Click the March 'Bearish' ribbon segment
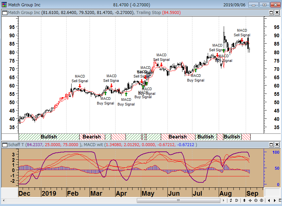 92,137
